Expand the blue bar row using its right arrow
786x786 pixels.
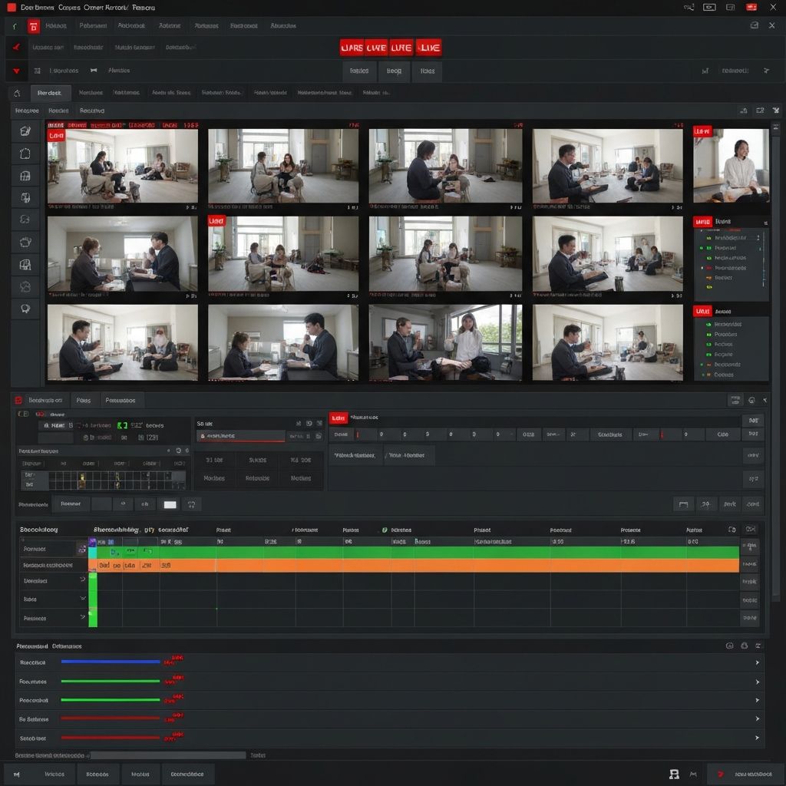click(758, 662)
